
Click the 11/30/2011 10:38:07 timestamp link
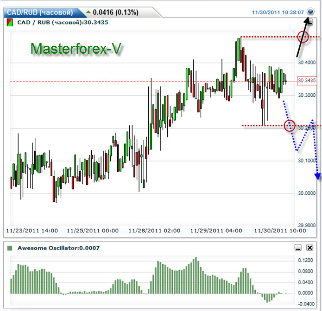(x=278, y=12)
